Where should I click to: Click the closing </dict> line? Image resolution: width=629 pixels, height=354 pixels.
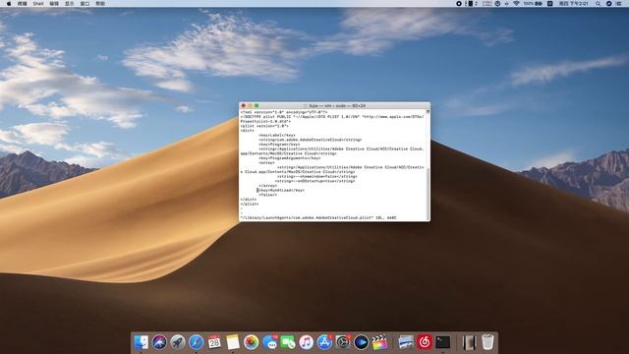coord(249,200)
